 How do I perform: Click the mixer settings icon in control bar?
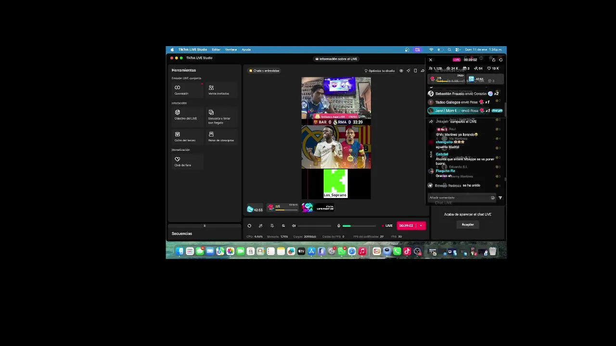283,226
